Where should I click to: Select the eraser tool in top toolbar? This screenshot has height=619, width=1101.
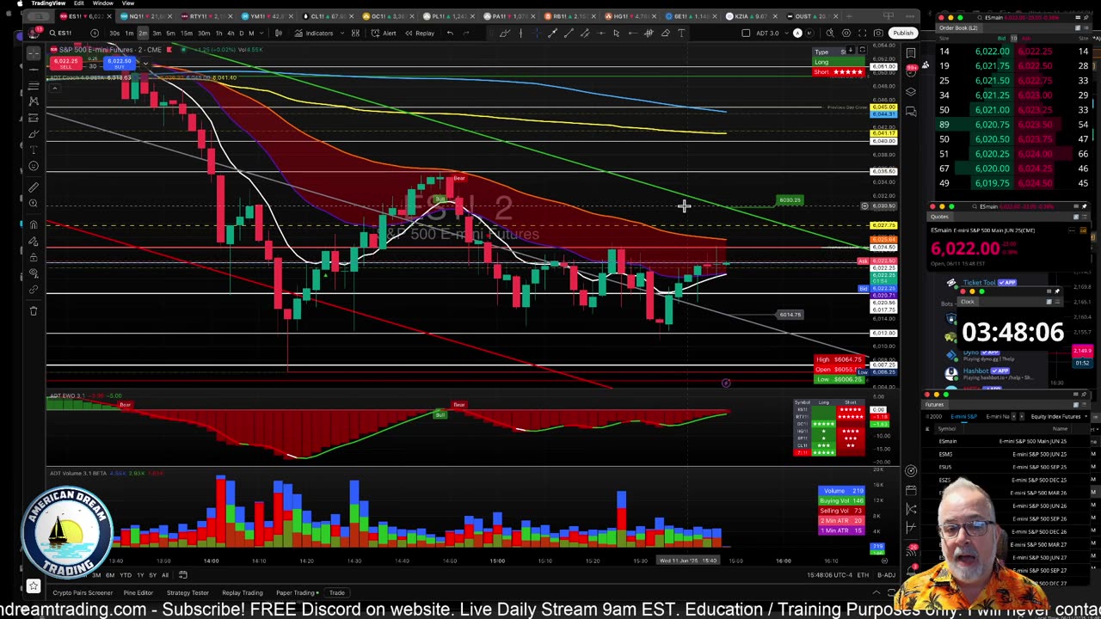pos(665,33)
